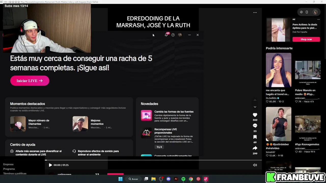
Task: Open Discord from taskbar
Action: tap(168, 179)
